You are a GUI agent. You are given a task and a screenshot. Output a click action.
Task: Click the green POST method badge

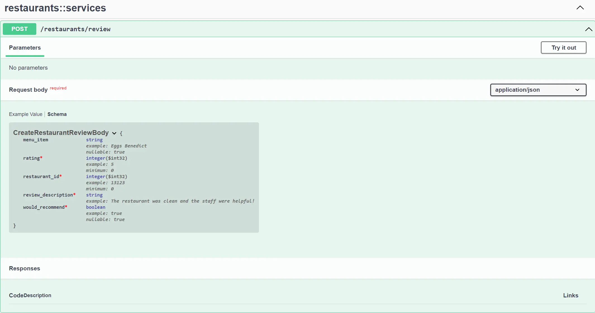click(19, 29)
